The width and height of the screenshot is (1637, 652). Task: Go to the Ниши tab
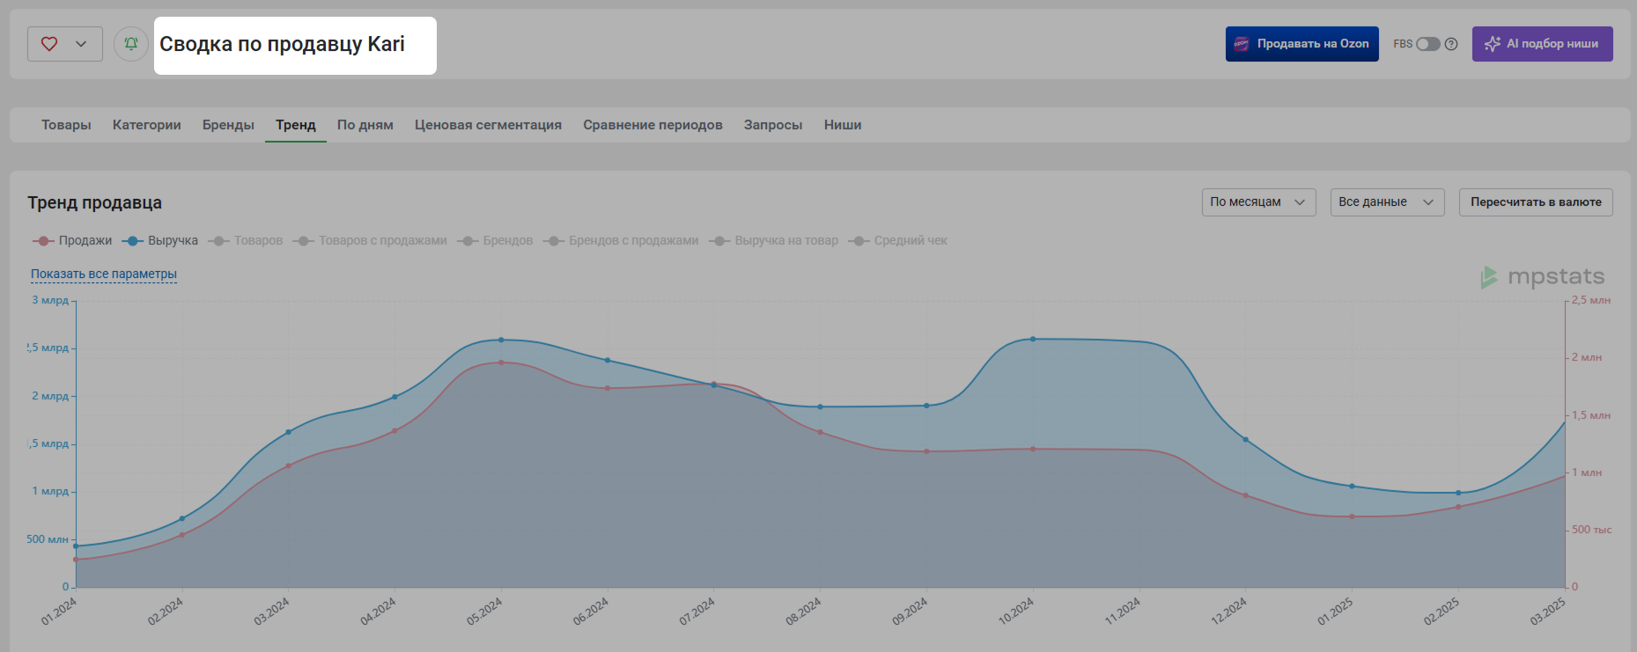843,125
